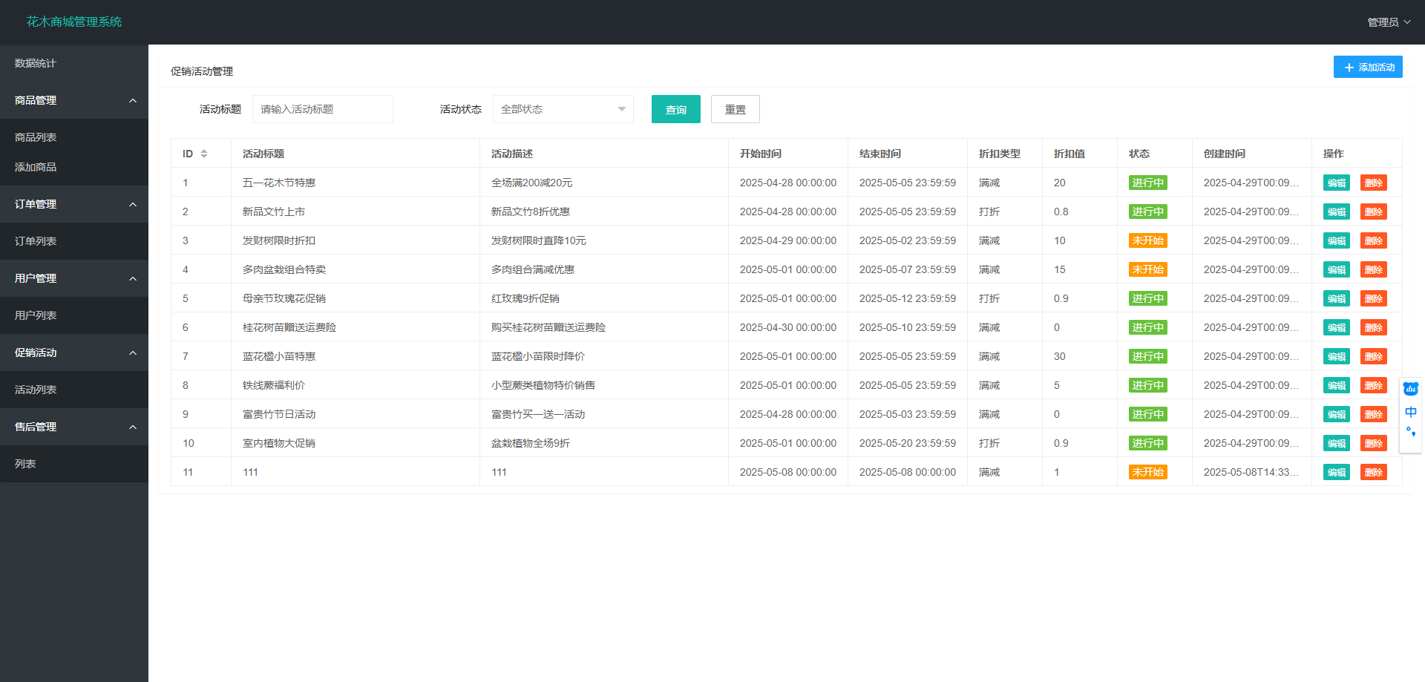Image resolution: width=1425 pixels, height=682 pixels.
Task: Click the 未开始 status of 发财树限时折扣
Action: click(1148, 240)
